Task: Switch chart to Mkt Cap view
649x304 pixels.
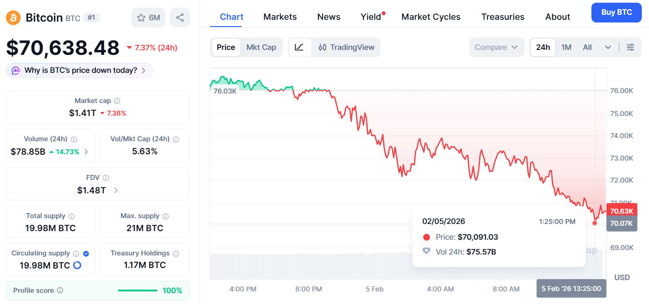Action: 261,47
